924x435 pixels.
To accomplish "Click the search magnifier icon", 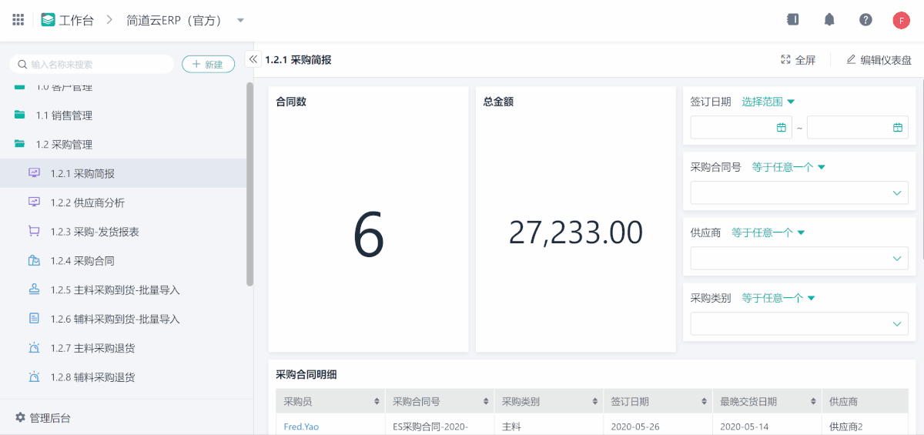I will (x=23, y=65).
